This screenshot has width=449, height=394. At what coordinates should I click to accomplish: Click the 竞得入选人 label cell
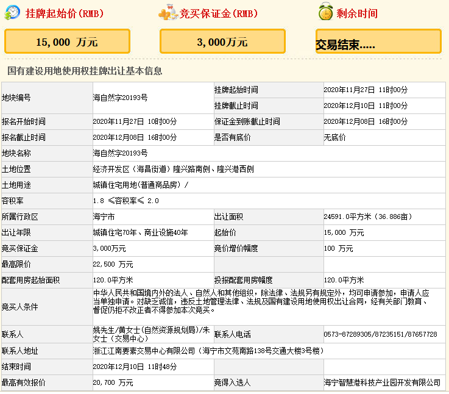click(269, 382)
